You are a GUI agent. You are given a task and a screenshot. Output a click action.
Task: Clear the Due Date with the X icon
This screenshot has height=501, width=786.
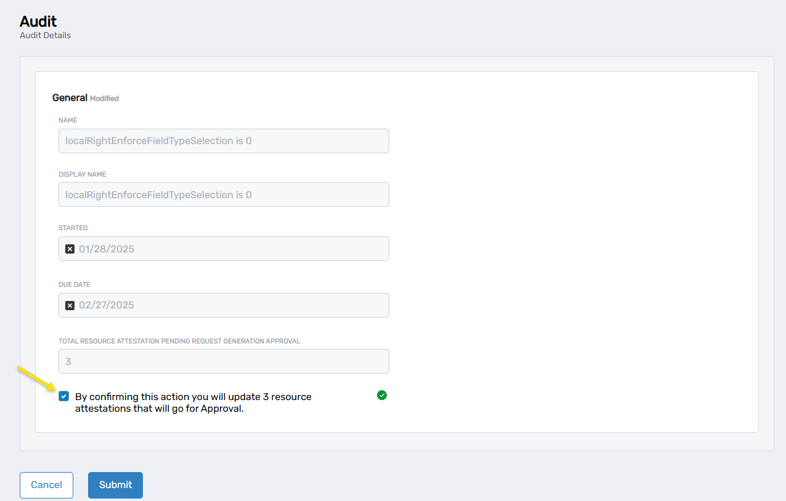[70, 305]
